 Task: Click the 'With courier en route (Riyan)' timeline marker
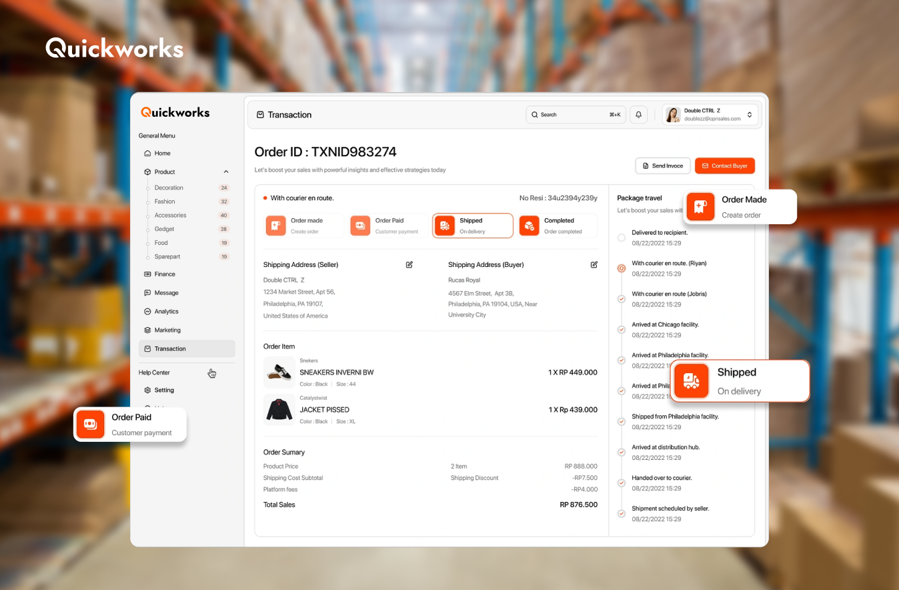(x=621, y=268)
